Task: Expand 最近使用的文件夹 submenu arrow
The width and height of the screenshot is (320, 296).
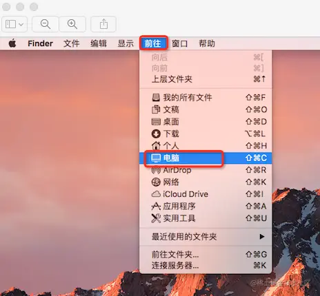Action: point(262,237)
